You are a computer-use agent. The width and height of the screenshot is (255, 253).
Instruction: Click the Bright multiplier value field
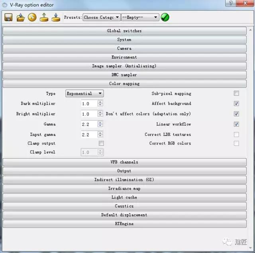point(89,114)
